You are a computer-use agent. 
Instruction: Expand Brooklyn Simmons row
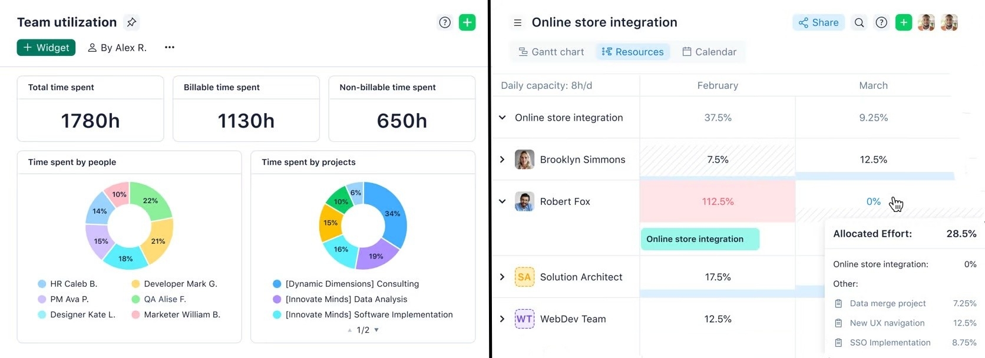pos(502,160)
